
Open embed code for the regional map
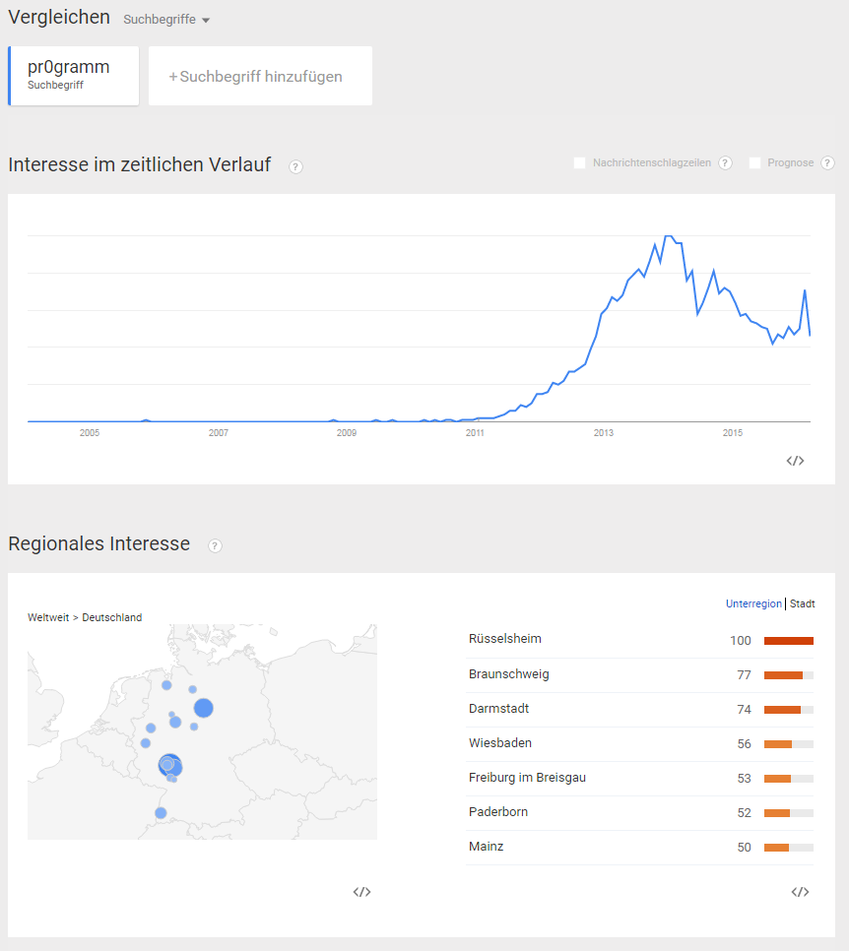[x=361, y=892]
